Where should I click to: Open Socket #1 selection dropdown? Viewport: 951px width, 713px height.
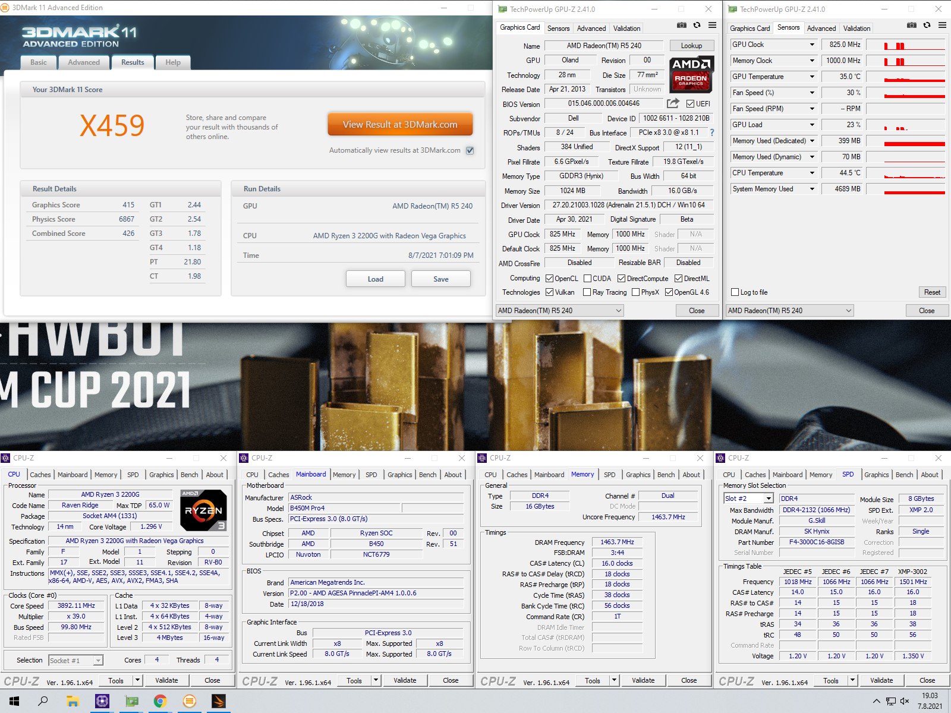(75, 661)
